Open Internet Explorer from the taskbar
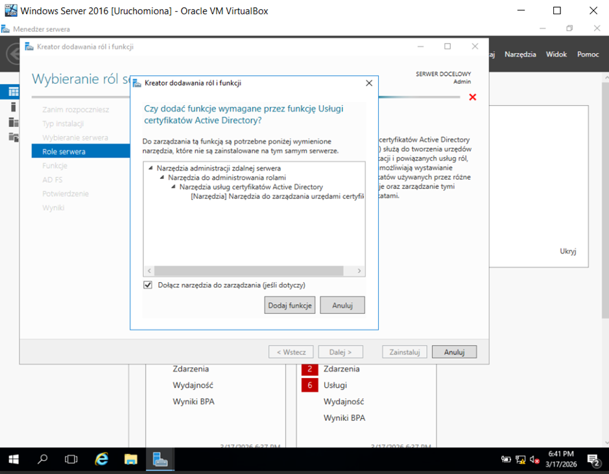609x474 pixels. (x=102, y=460)
